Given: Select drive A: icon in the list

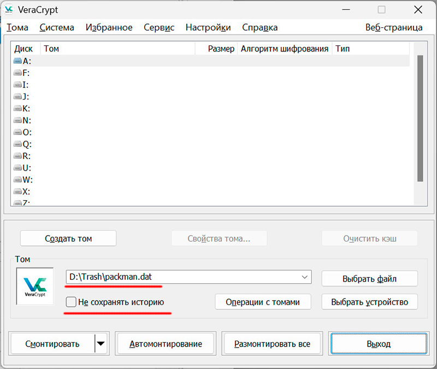Looking at the screenshot, I should (x=17, y=61).
